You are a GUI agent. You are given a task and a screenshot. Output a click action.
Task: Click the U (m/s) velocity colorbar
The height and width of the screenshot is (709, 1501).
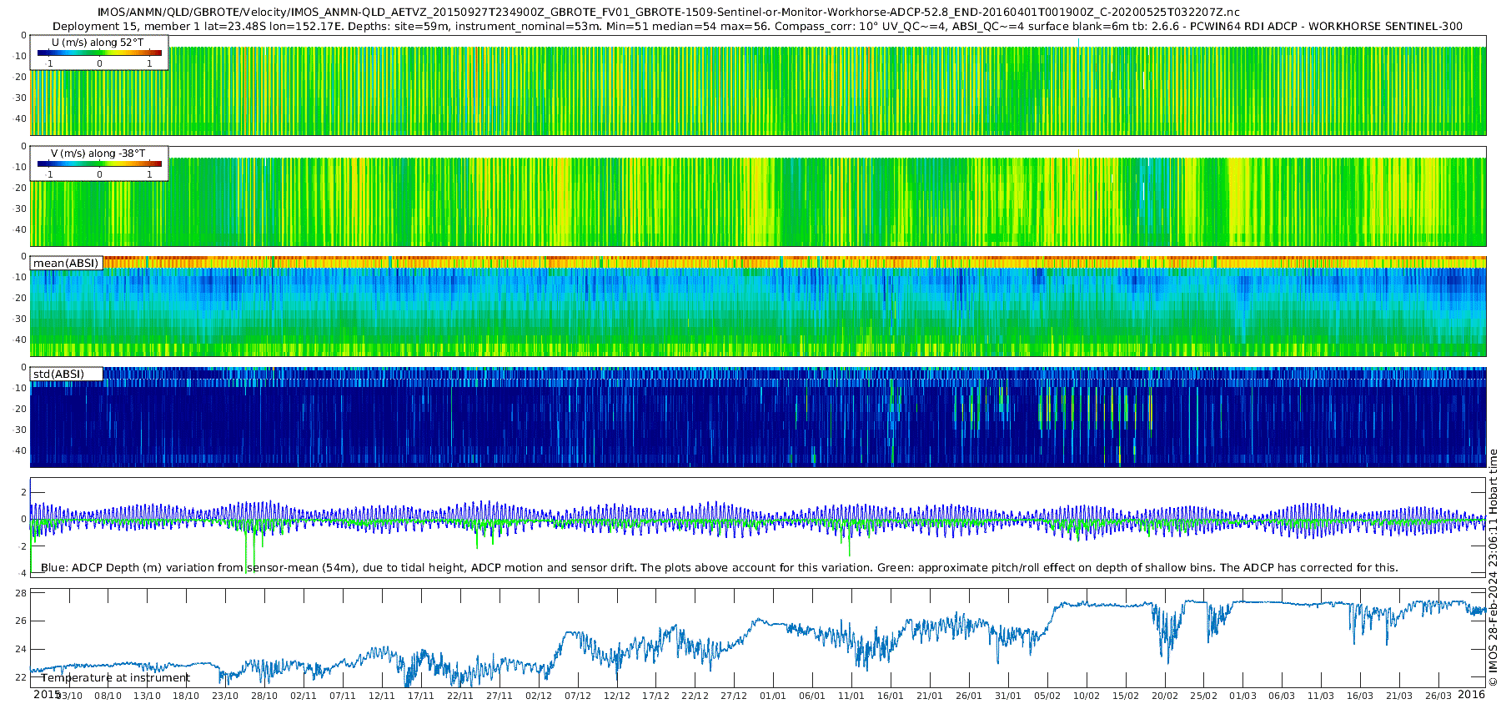[x=99, y=53]
